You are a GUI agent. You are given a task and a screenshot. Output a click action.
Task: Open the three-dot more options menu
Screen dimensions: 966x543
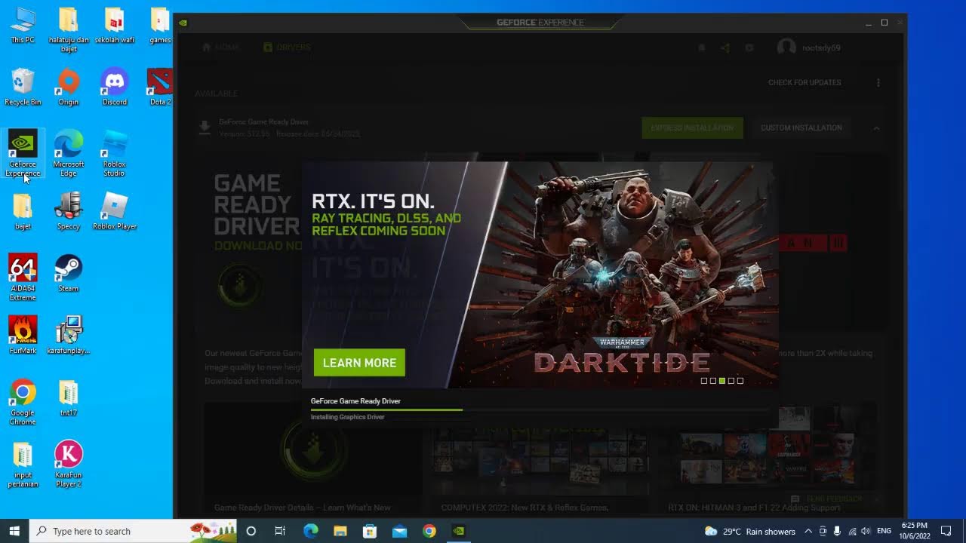point(878,82)
